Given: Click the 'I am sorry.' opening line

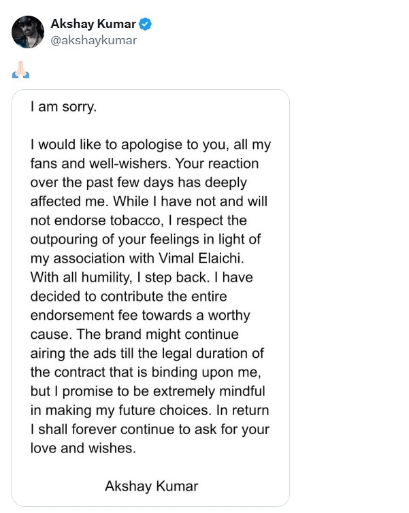Looking at the screenshot, I should [63, 107].
